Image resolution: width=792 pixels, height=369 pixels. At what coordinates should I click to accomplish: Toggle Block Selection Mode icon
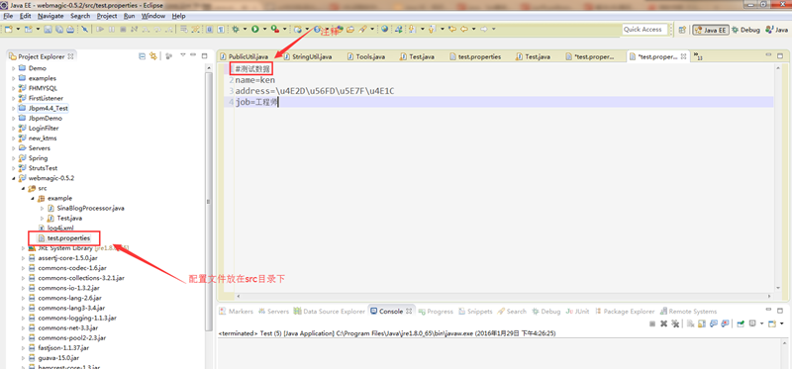coord(209,30)
